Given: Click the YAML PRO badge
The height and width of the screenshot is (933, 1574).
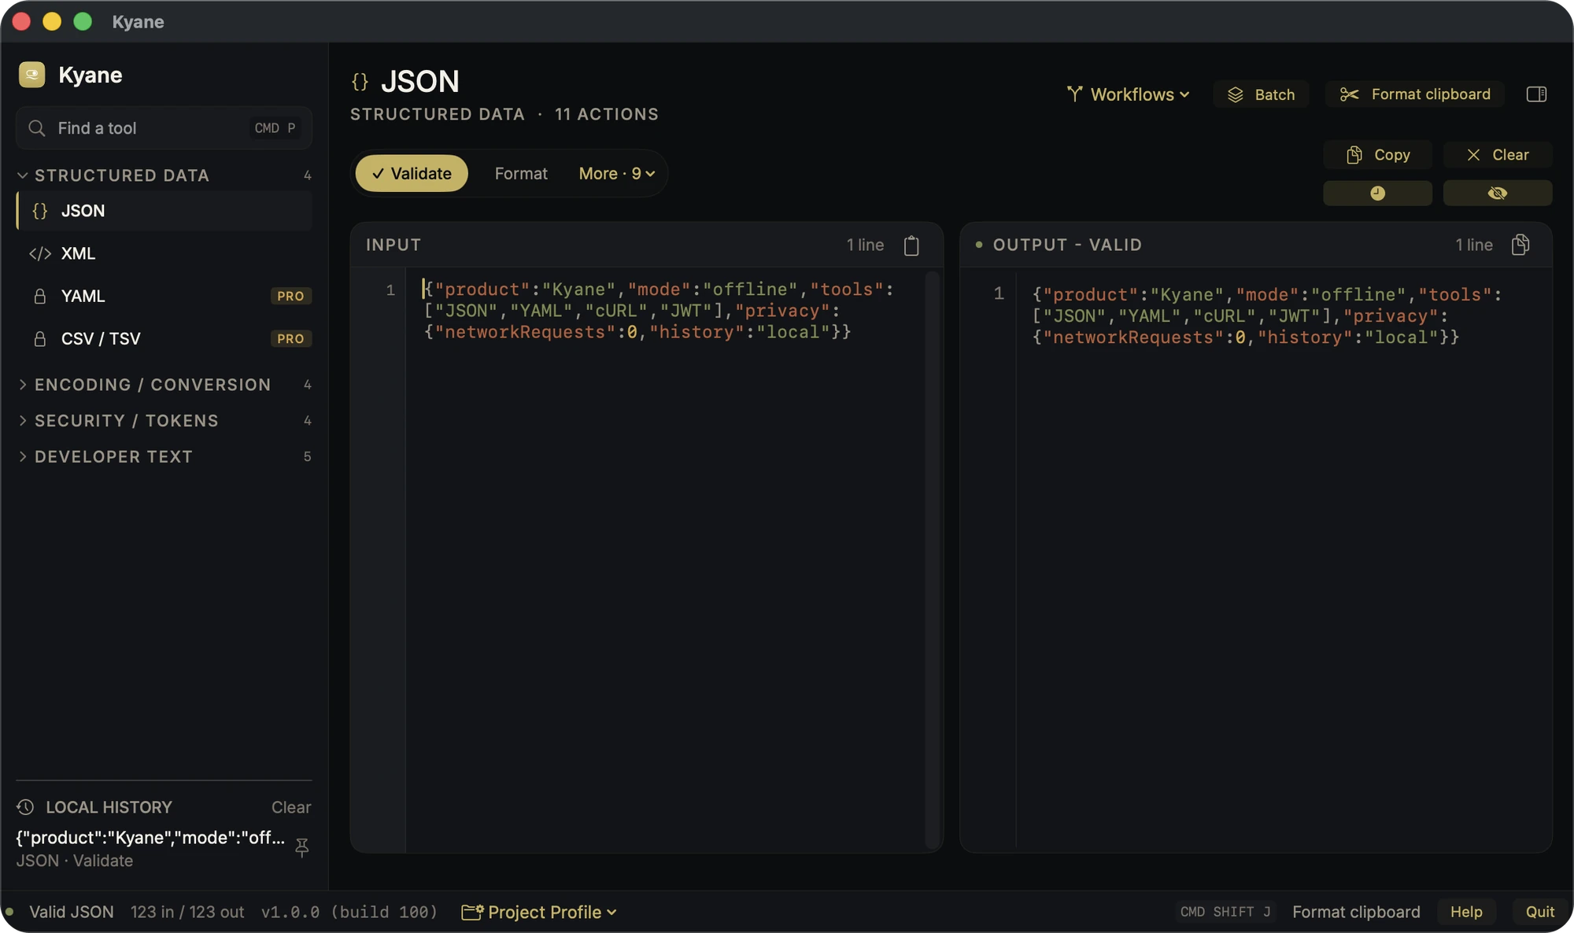Looking at the screenshot, I should pyautogui.click(x=290, y=296).
